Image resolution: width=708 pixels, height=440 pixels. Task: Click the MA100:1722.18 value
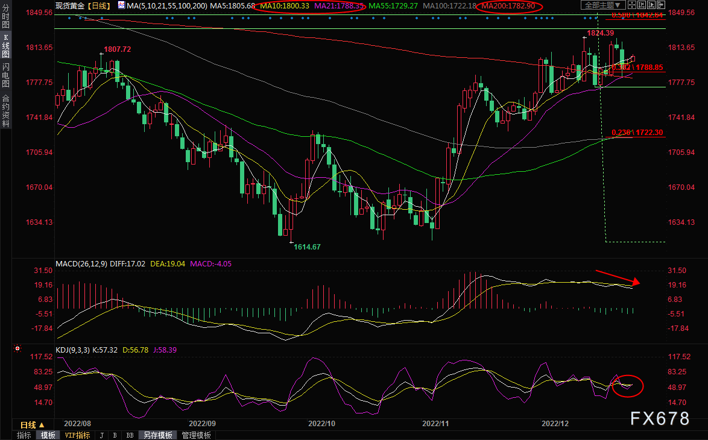coord(449,6)
